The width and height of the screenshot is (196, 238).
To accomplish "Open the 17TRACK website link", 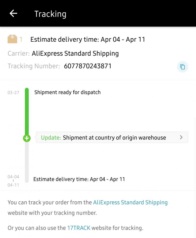I will (x=79, y=228).
